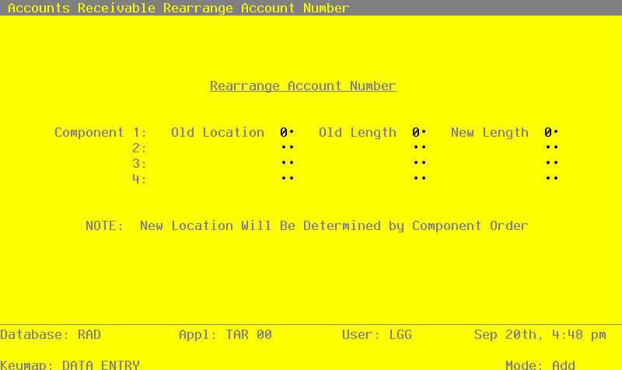Screen dimensions: 622x370
Task: Click the 'Old Length' label
Action: click(x=358, y=132)
